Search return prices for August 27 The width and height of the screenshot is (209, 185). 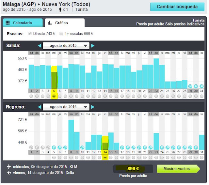[179, 147]
